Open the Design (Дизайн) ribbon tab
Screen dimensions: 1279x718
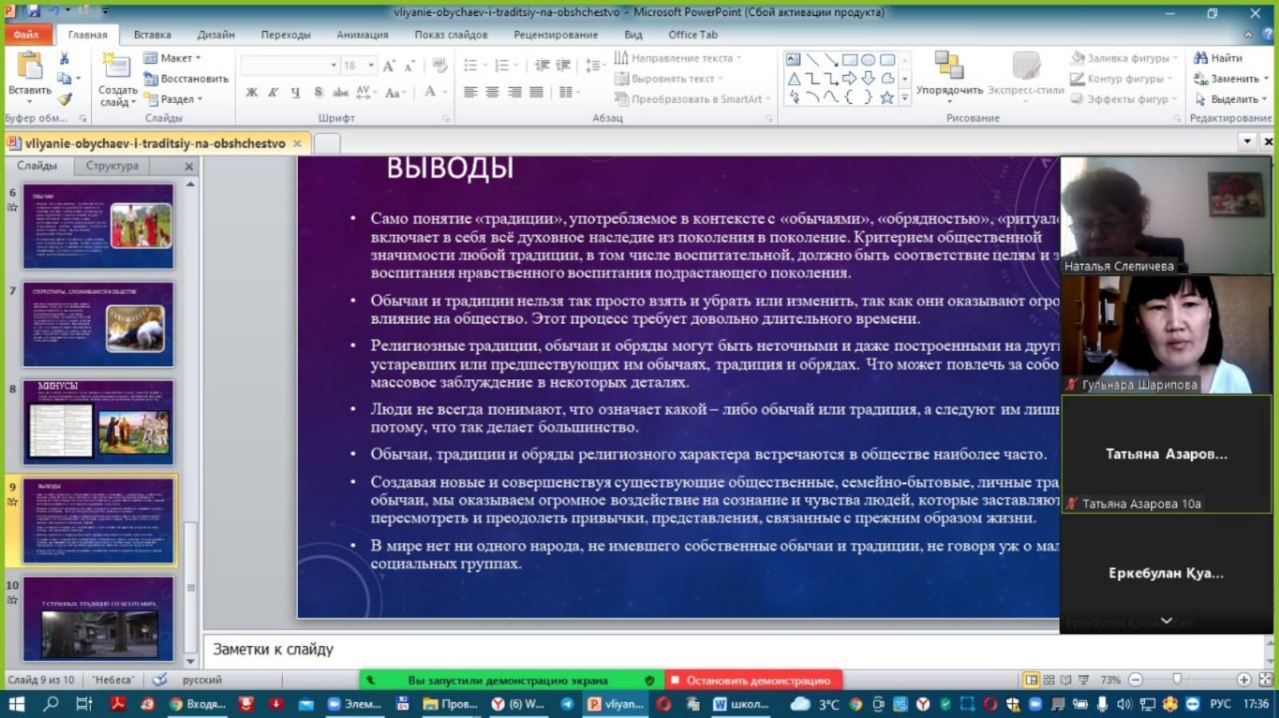[x=216, y=34]
